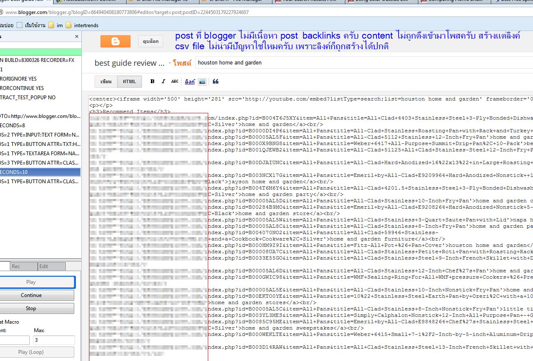Toggle italic formatting in post toolbar
This screenshot has height=361, width=533.
pyautogui.click(x=164, y=81)
